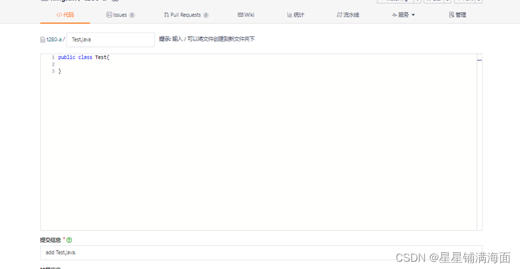The image size is (520, 269).
Task: Click the editor's right scrollbar strip
Action: [480, 142]
